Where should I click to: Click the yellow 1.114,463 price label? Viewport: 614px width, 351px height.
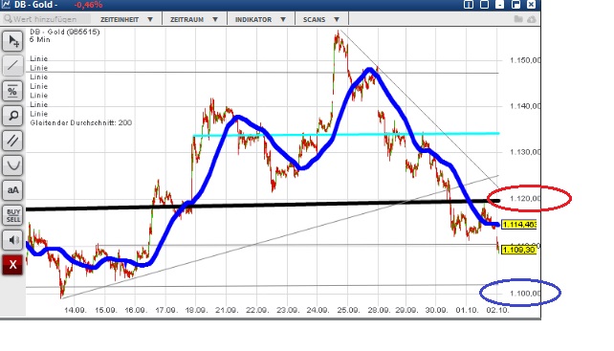pyautogui.click(x=519, y=225)
